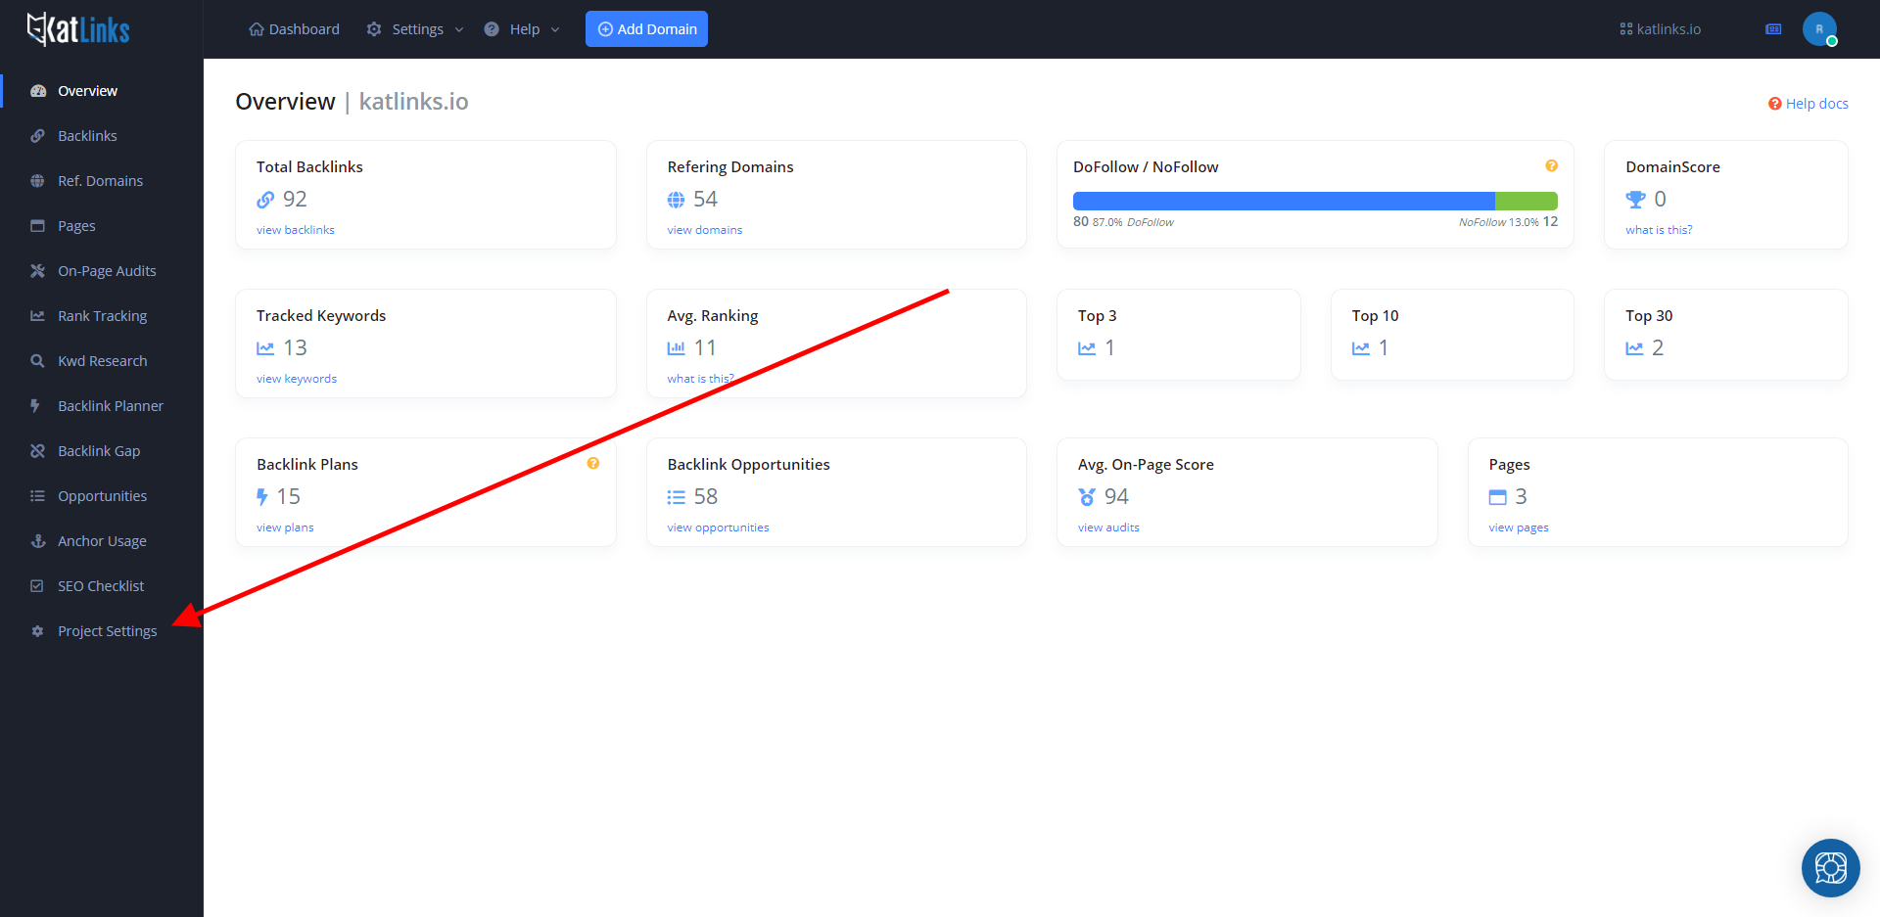Click the Avg. Ranking bar chart icon
Image resolution: width=1880 pixels, height=917 pixels.
tap(676, 348)
